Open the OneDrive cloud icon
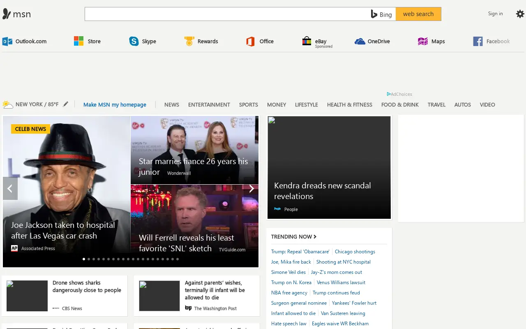 coord(360,41)
